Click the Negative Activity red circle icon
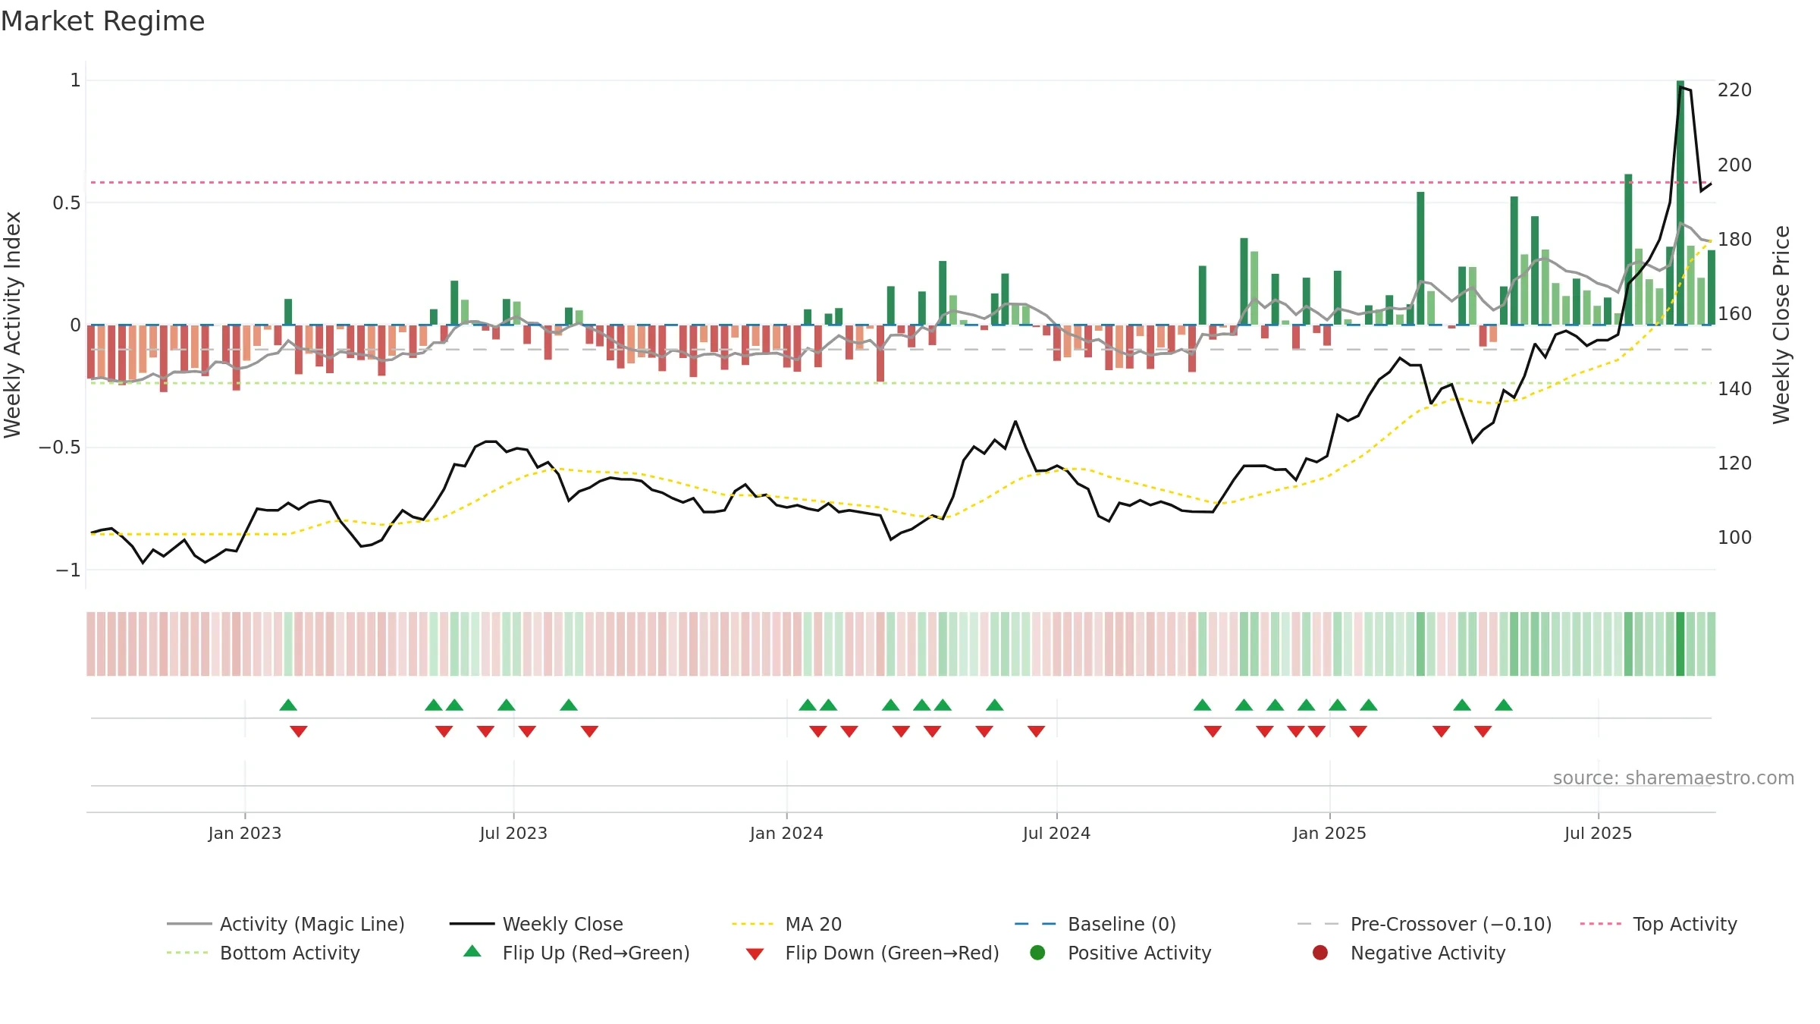Viewport: 1820px width, 1024px height. pyautogui.click(x=1320, y=952)
